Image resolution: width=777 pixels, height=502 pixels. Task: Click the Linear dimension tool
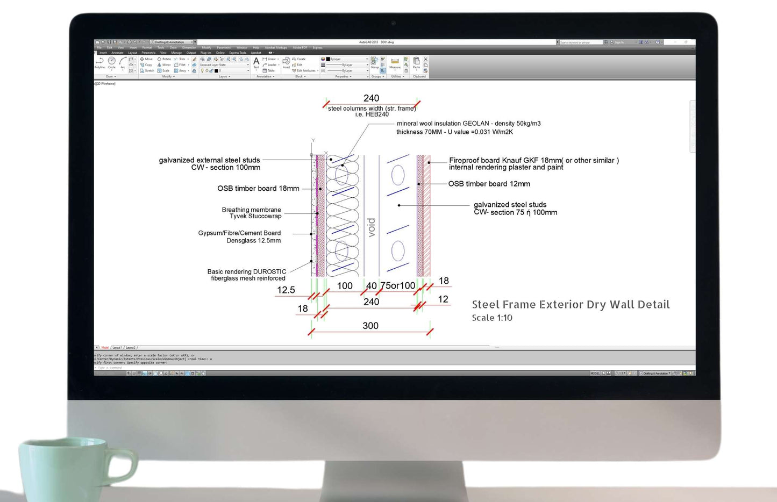(x=269, y=59)
